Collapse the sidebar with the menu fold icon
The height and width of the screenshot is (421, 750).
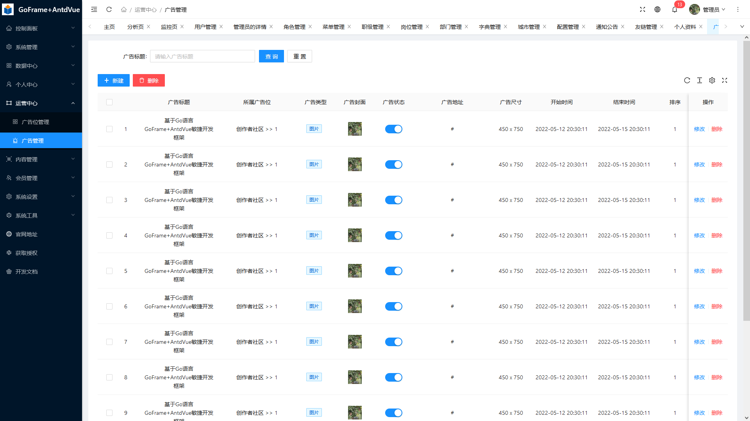[x=94, y=9]
